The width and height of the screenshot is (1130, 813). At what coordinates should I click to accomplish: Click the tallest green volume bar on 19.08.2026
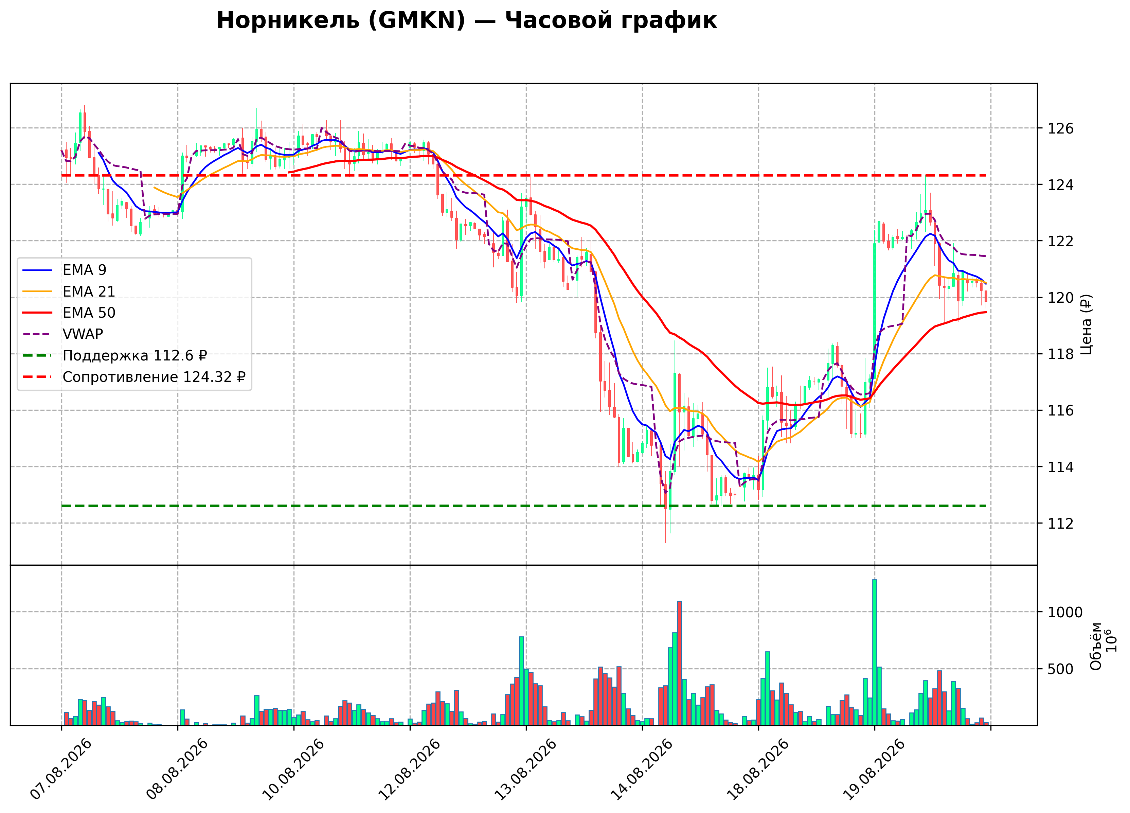click(x=875, y=653)
